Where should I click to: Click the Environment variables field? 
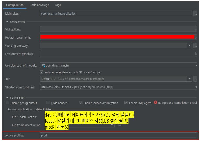pos(118,54)
